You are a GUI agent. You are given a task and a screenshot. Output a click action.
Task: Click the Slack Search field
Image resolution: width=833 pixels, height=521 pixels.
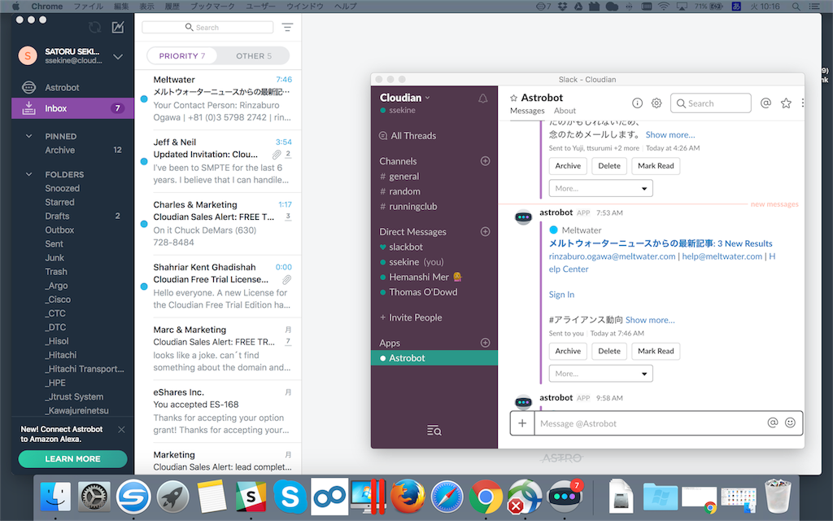[x=711, y=103]
